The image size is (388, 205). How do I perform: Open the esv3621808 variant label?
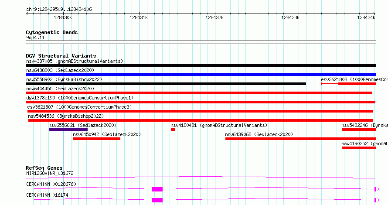[354, 79]
